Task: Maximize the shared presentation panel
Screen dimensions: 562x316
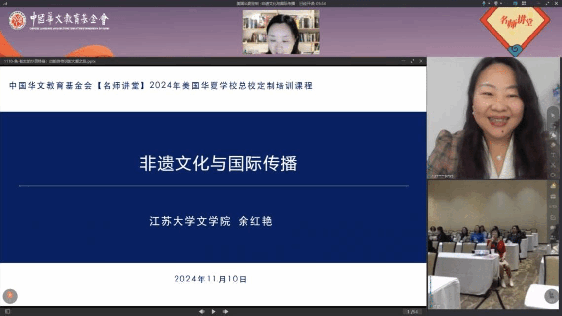Action: tap(412, 61)
